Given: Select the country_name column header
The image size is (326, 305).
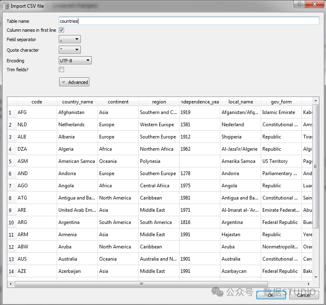Looking at the screenshot, I should (78, 102).
